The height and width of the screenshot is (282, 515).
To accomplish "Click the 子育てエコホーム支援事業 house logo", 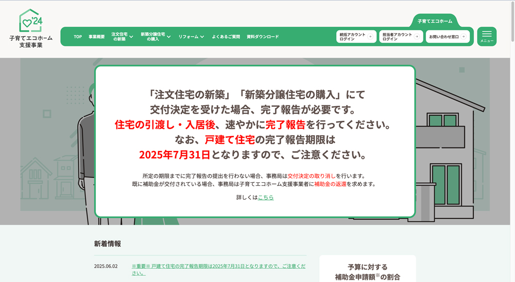I will [30, 28].
